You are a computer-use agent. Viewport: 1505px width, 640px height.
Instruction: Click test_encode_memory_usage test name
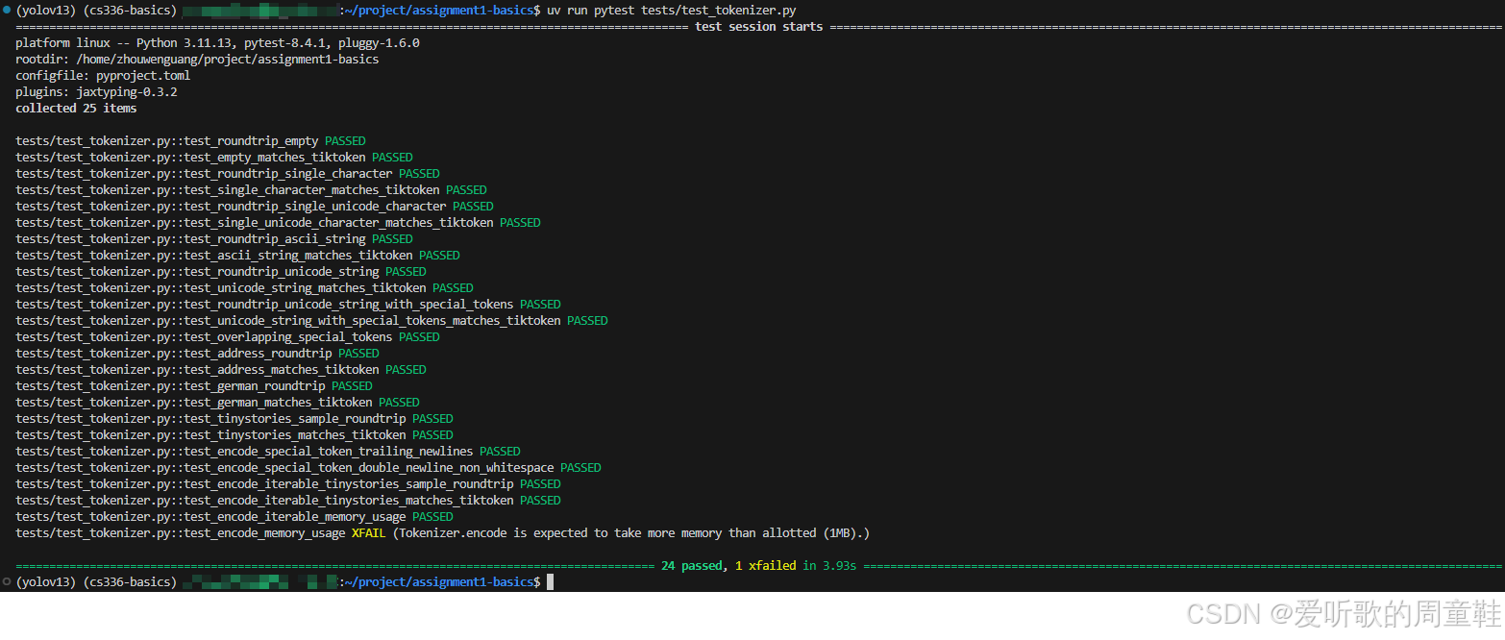pos(264,533)
